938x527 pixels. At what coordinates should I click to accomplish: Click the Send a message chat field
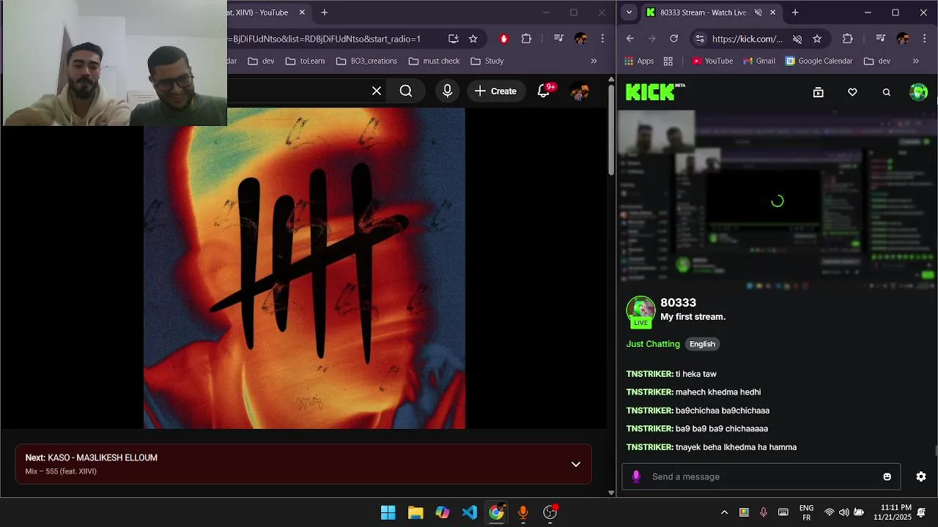[762, 476]
